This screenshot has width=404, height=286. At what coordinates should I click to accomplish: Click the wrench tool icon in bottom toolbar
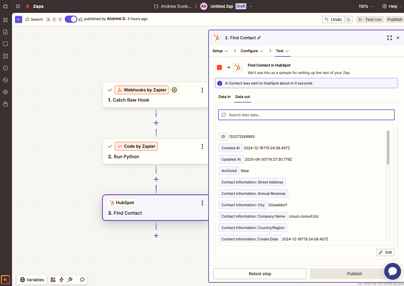pos(70,280)
